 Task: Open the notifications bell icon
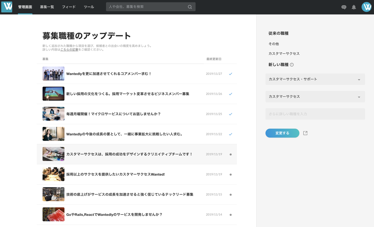point(354,7)
